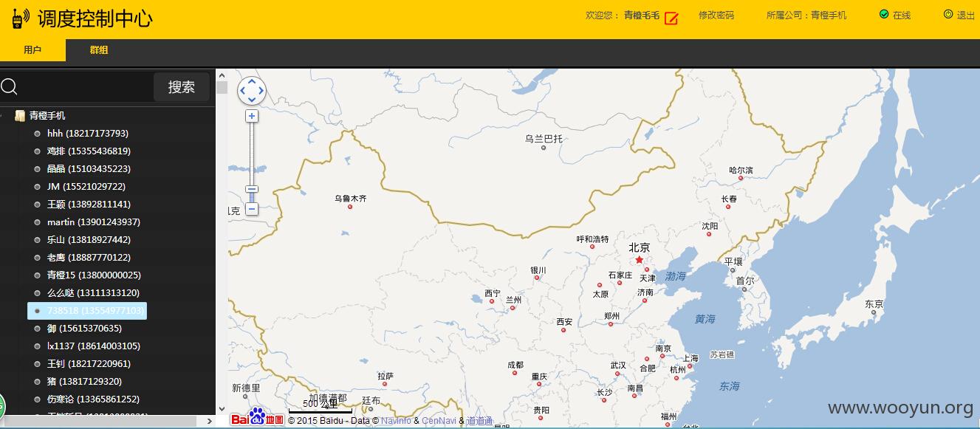Zoom out with the minus button
This screenshot has width=980, height=429.
[x=252, y=209]
